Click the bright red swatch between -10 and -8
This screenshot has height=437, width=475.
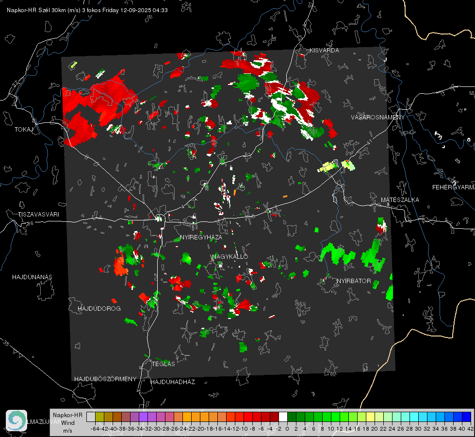(x=248, y=417)
